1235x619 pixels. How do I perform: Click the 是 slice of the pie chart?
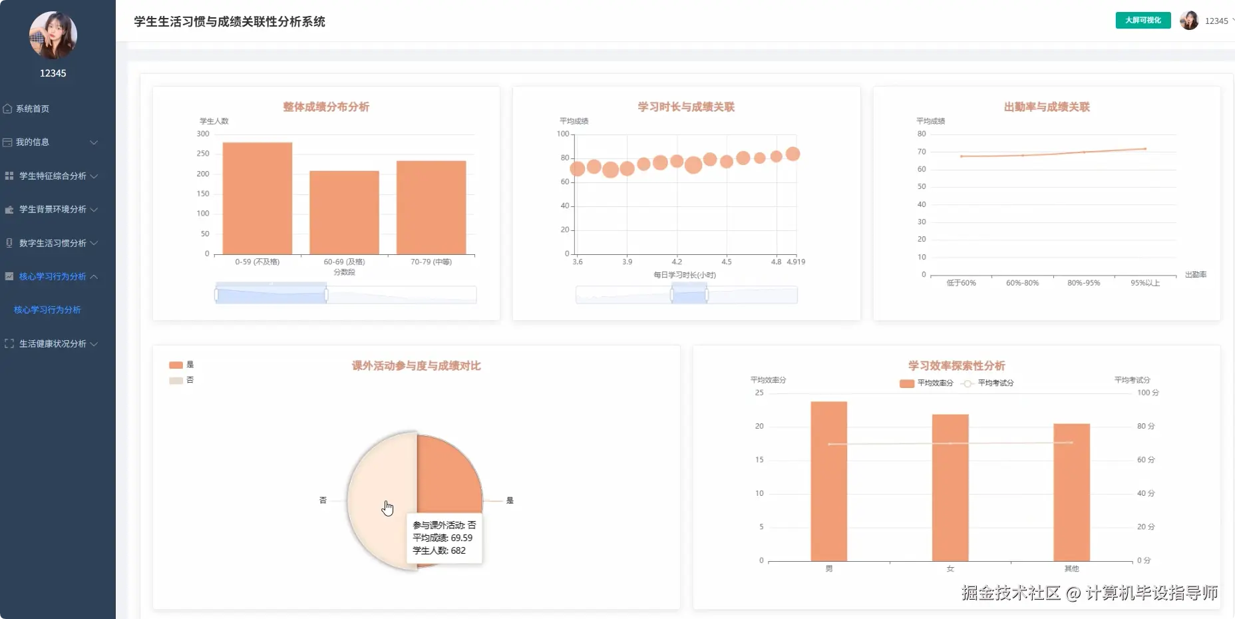[449, 473]
